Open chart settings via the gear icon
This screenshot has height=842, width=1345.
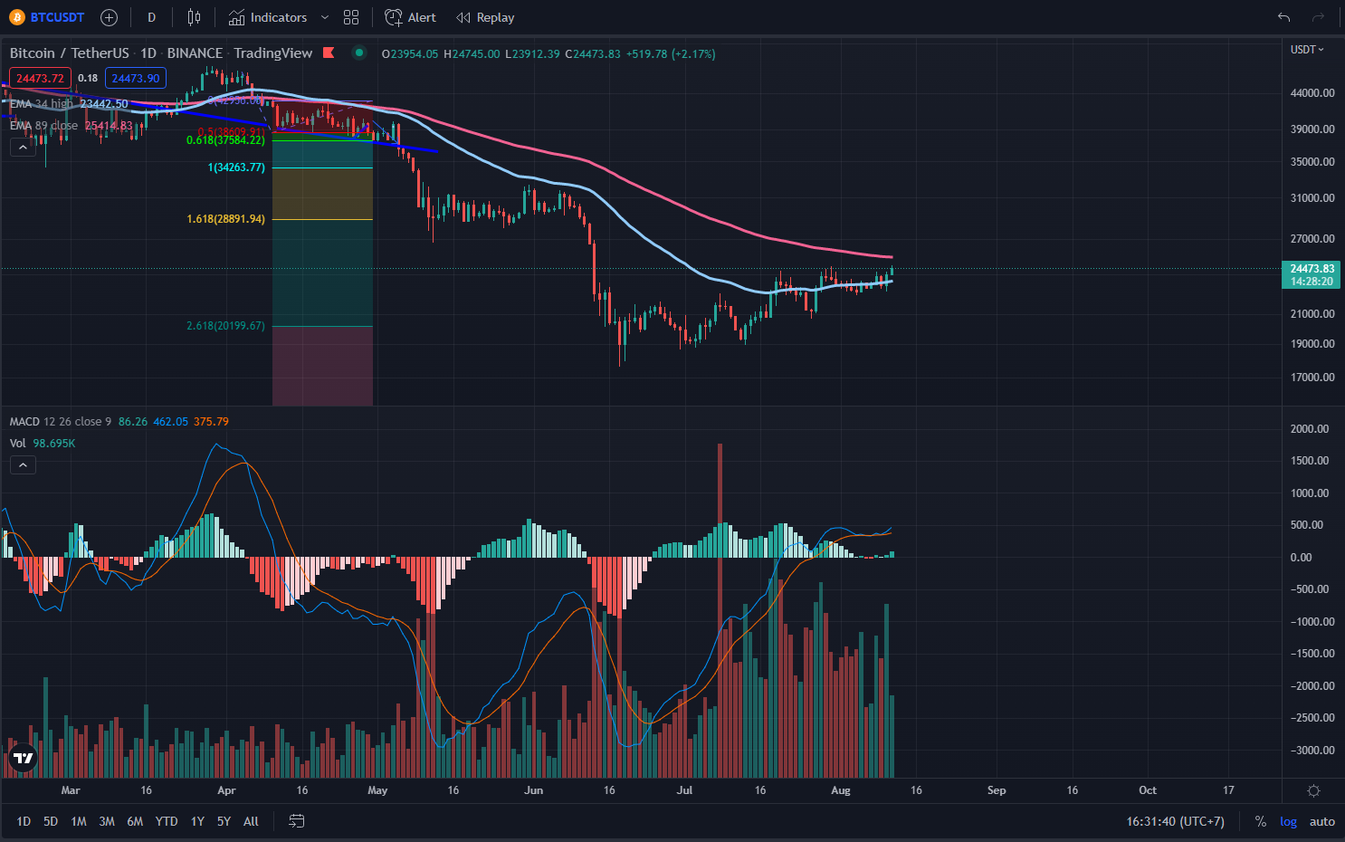pyautogui.click(x=1313, y=790)
